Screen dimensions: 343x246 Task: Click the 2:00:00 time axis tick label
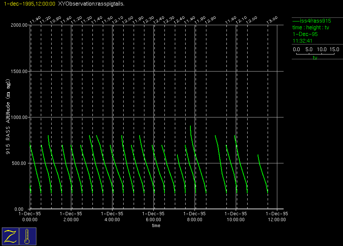pyautogui.click(x=71, y=219)
